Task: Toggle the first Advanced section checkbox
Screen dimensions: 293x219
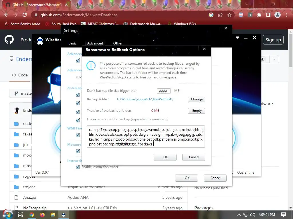Action: point(78,60)
